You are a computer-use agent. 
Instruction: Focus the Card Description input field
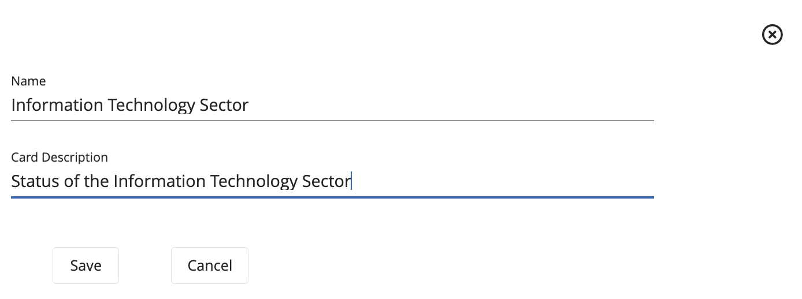coord(332,181)
